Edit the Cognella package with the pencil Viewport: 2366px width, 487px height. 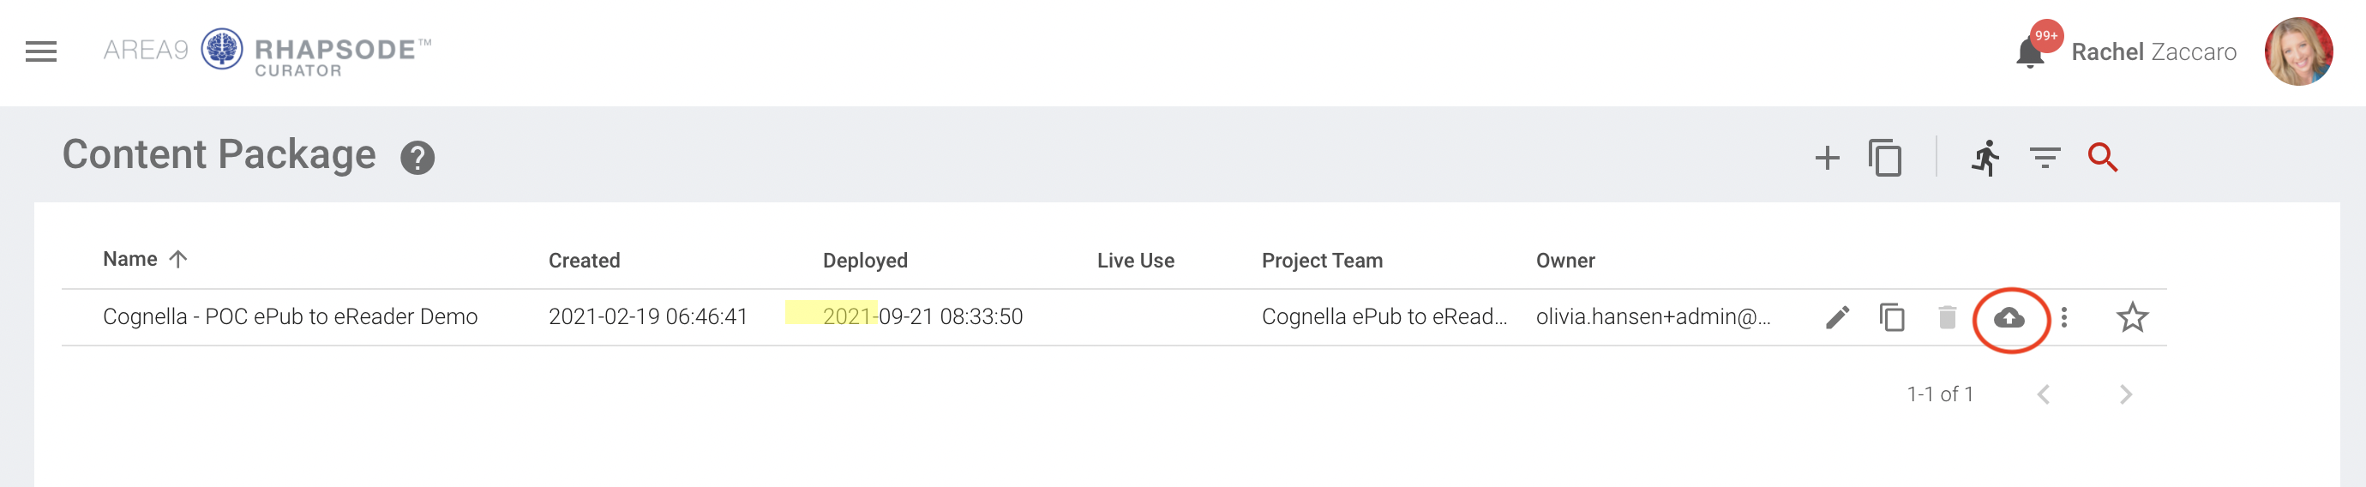[x=1837, y=318]
